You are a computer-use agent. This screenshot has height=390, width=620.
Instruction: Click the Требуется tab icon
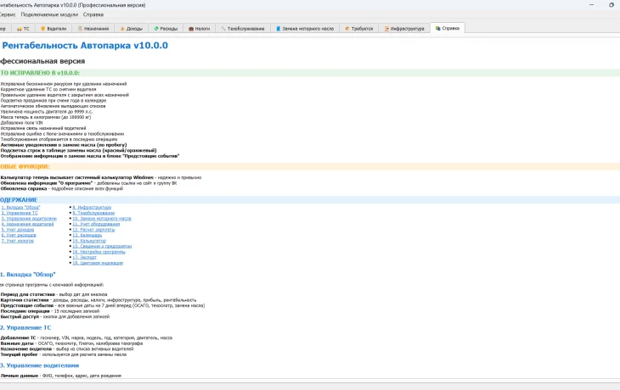[x=347, y=29]
